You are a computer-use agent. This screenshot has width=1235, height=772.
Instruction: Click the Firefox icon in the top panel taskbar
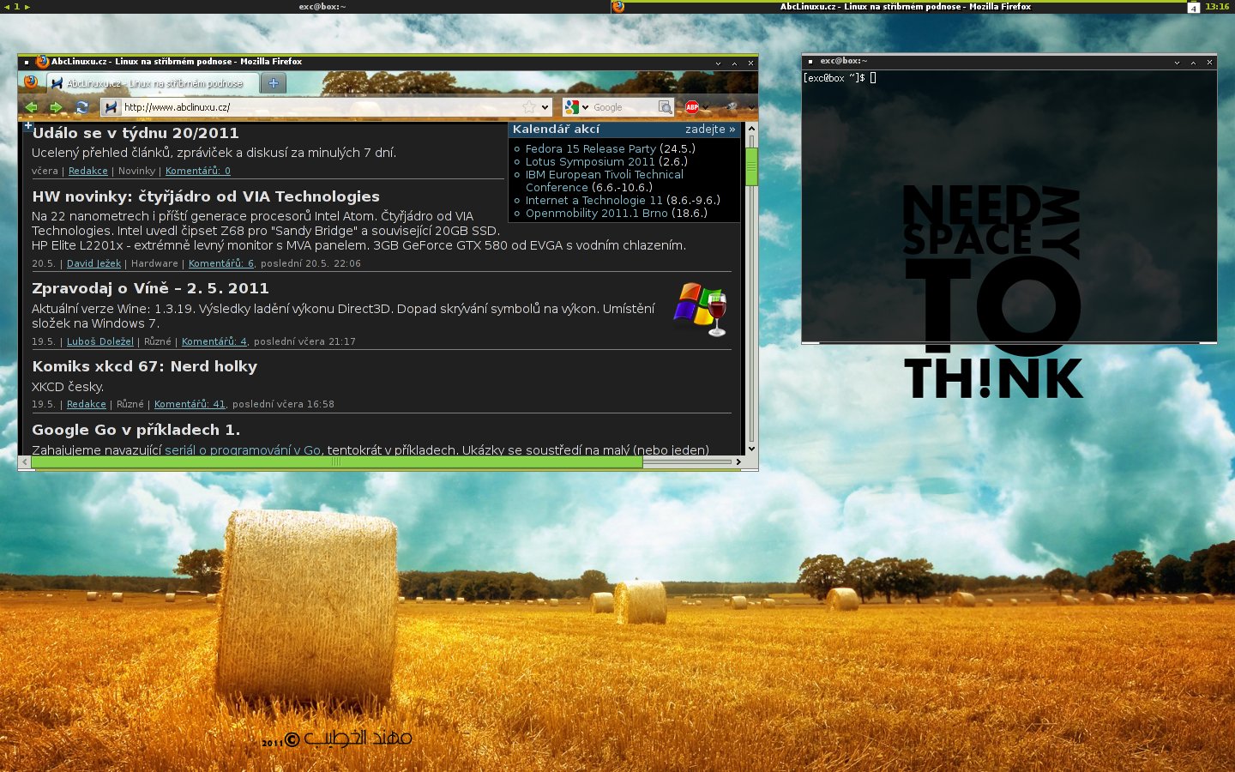click(618, 7)
